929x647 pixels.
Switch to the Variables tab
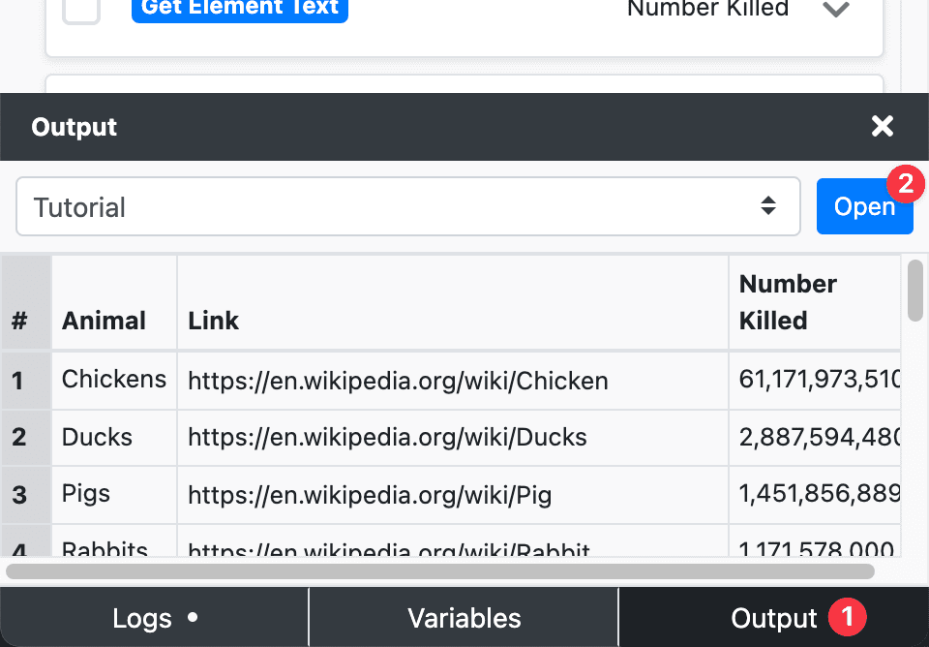click(464, 618)
